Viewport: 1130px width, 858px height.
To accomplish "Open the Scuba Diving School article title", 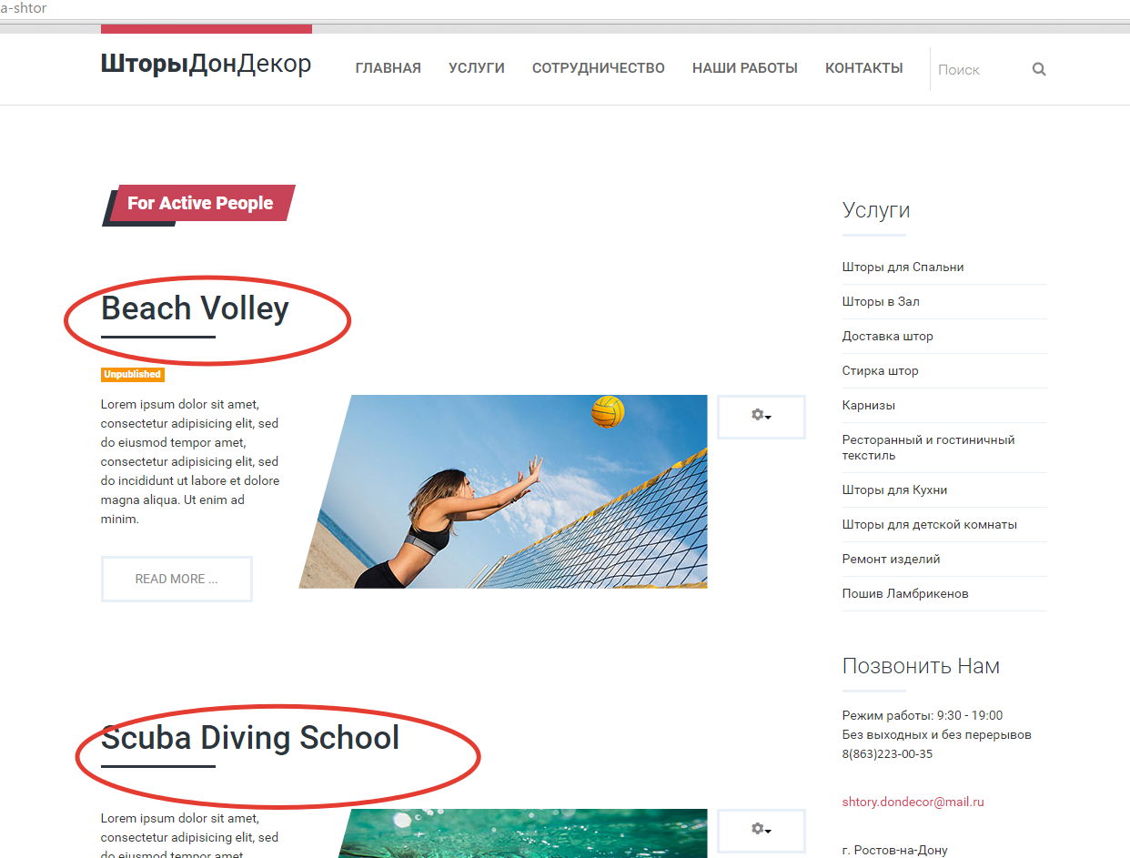I will click(x=250, y=737).
